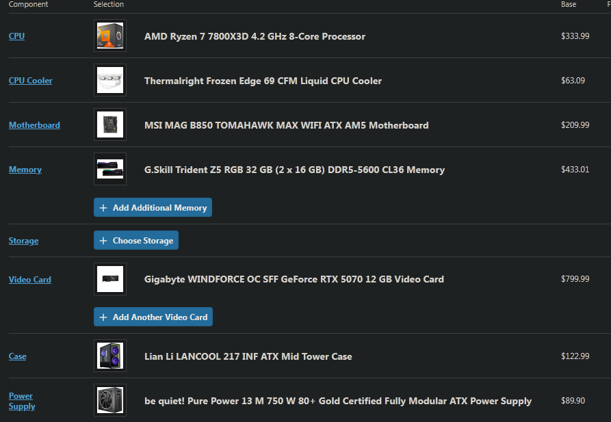The width and height of the screenshot is (611, 422).
Task: Click the $433.01 memory price
Action: click(x=575, y=169)
